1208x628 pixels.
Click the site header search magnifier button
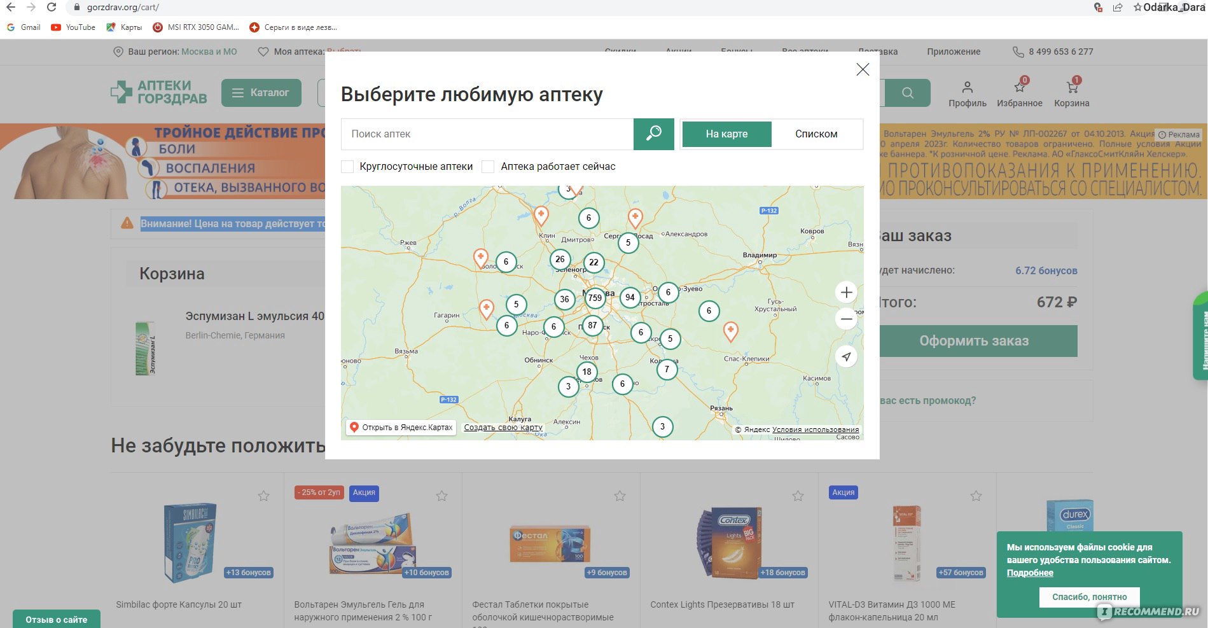point(908,93)
